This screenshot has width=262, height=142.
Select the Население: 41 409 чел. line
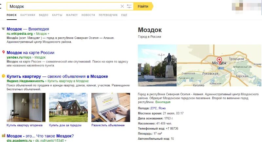click(155, 124)
